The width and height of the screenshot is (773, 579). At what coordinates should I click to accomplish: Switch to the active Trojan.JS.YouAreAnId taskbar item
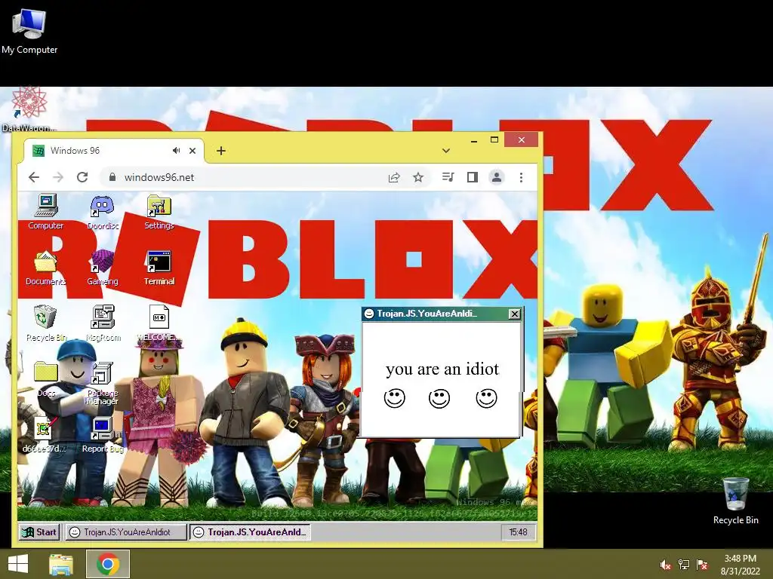[x=251, y=532]
